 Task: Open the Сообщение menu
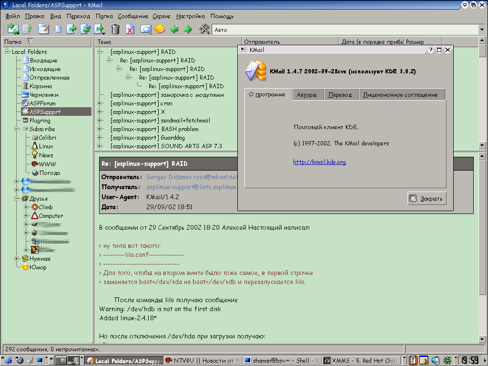133,16
